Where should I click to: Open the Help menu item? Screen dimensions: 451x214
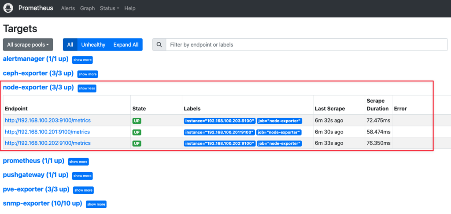click(x=130, y=8)
